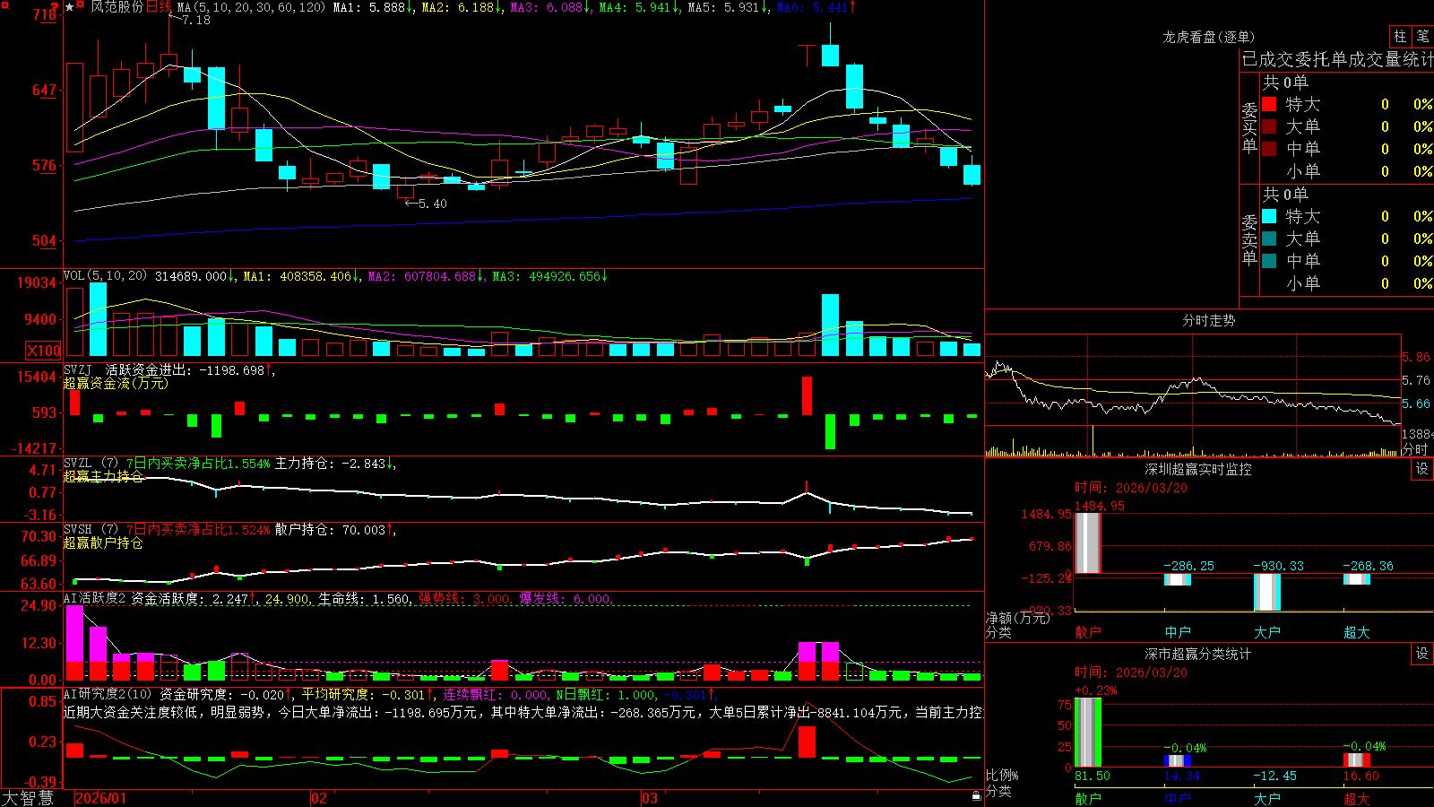The width and height of the screenshot is (1434, 807).
Task: Click the 2026/01 date marker on timeline
Action: pyautogui.click(x=101, y=798)
